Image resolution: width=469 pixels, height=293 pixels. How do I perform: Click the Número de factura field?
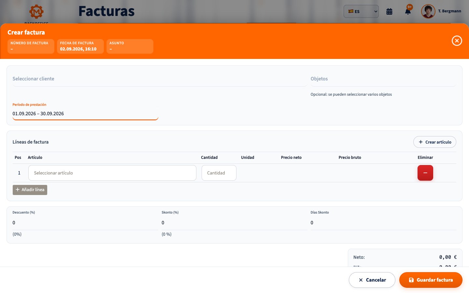tap(31, 46)
